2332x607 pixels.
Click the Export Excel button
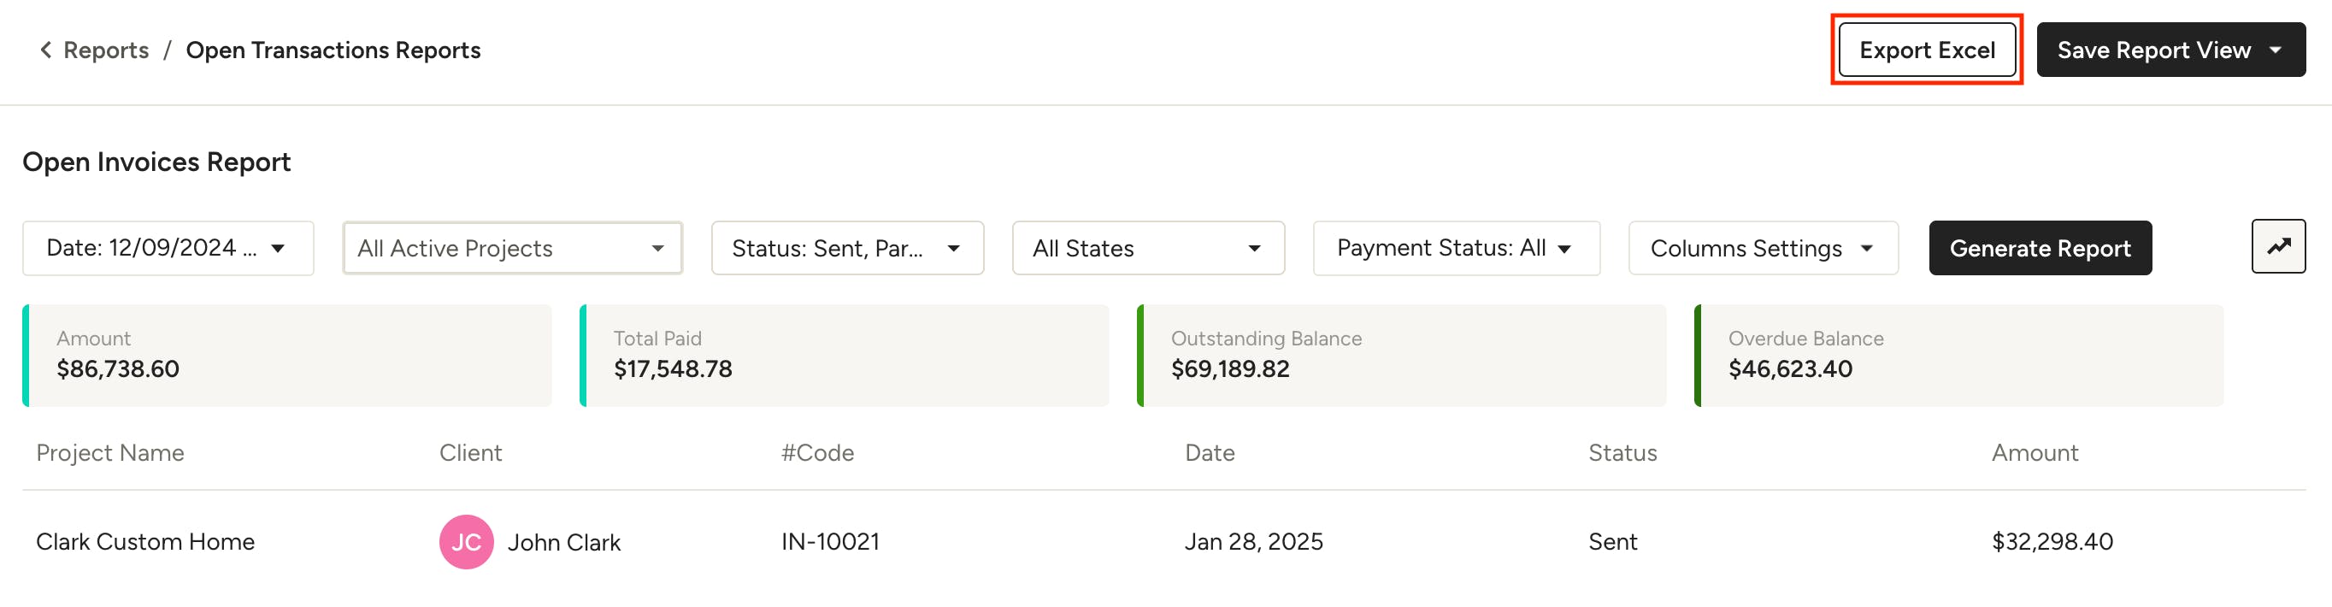coord(1926,50)
